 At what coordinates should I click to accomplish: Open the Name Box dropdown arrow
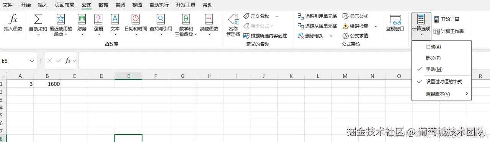pos(31,61)
